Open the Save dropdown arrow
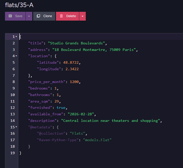183x168 pixels. point(29,16)
